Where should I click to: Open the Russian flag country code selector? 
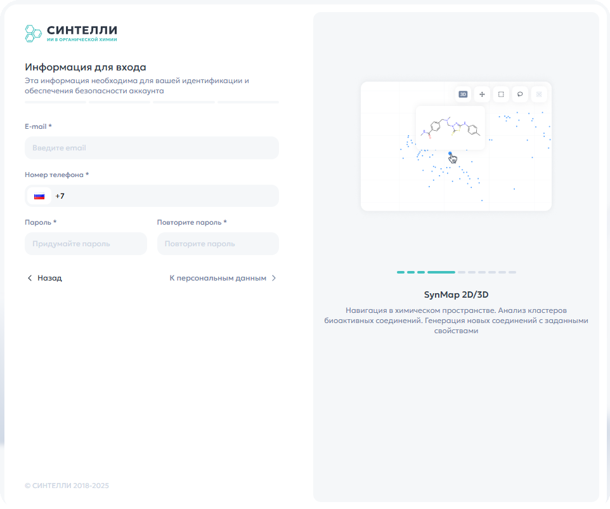[39, 196]
